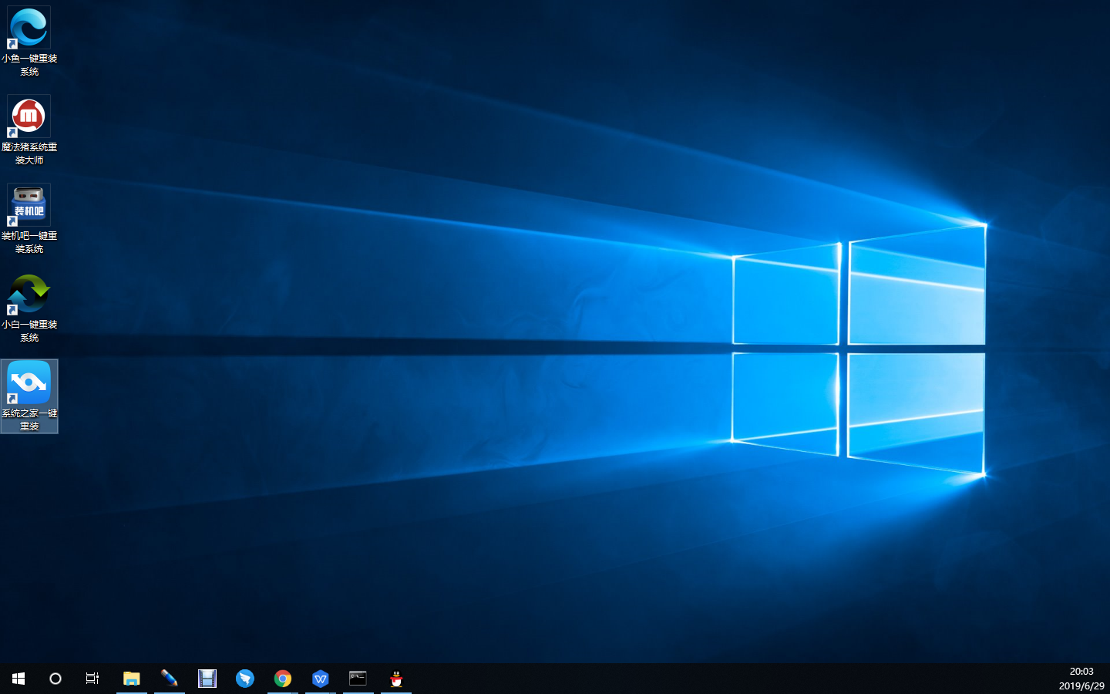Launch the video player pinned to taskbar
1110x694 pixels.
pos(207,679)
